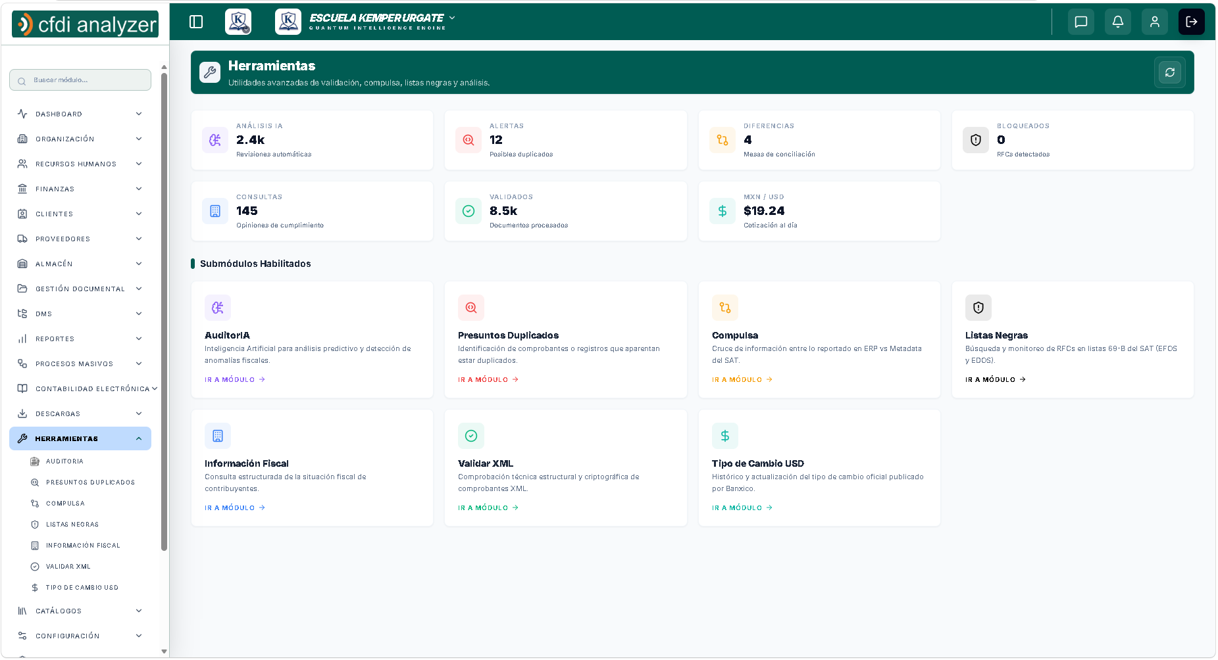Viewport: 1218px width, 660px height.
Task: Go to the Validar XML module link
Action: pos(488,507)
